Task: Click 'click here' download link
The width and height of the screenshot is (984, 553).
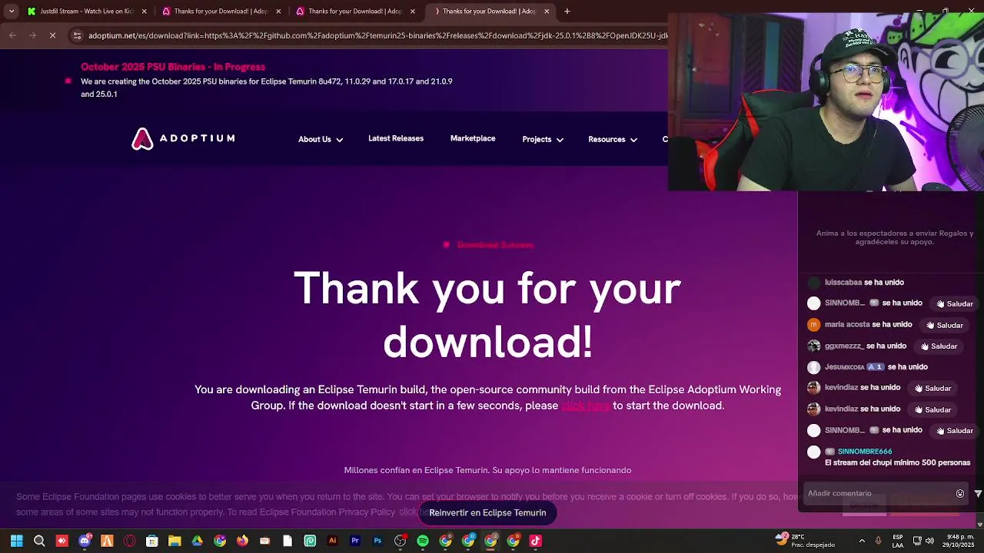Action: (x=586, y=406)
